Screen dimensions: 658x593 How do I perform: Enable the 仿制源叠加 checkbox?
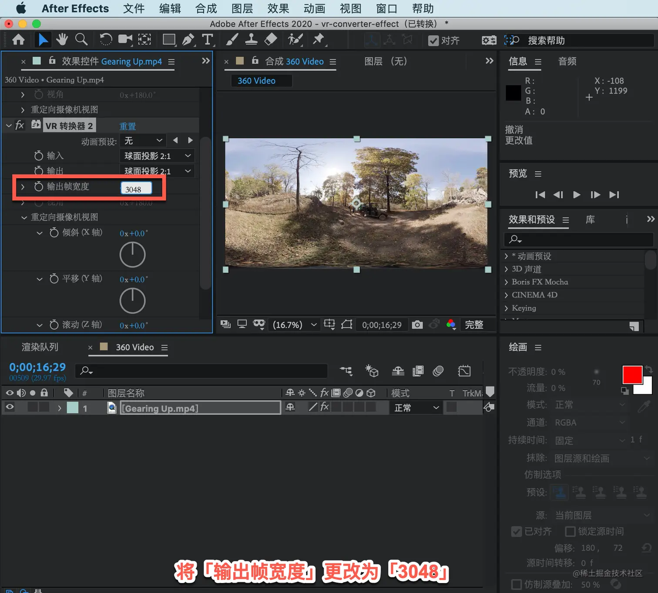click(517, 584)
